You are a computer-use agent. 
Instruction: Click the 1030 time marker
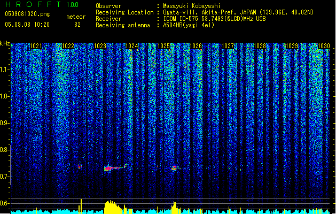pyautogui.click(x=324, y=46)
